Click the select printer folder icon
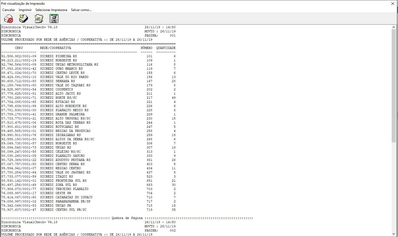 [39, 19]
